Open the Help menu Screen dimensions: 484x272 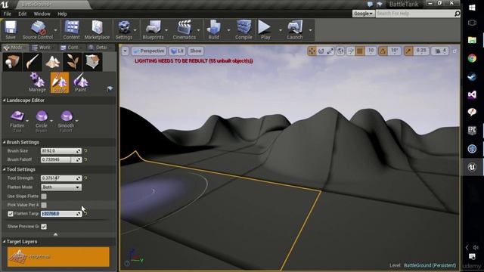click(x=62, y=14)
